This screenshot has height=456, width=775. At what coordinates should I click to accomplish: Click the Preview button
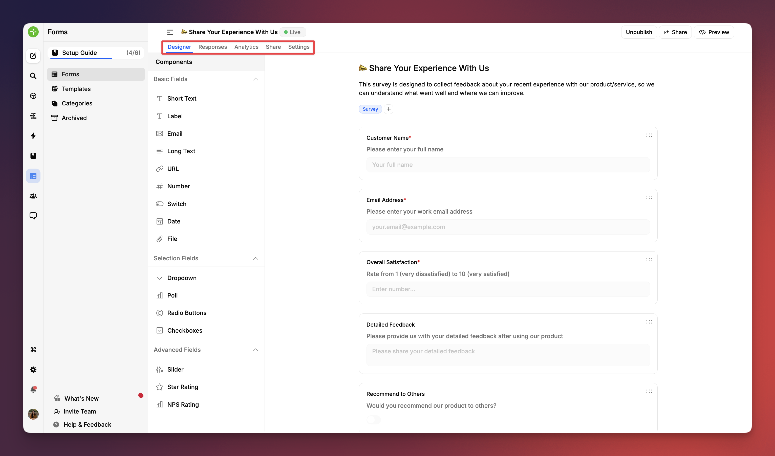pyautogui.click(x=714, y=32)
